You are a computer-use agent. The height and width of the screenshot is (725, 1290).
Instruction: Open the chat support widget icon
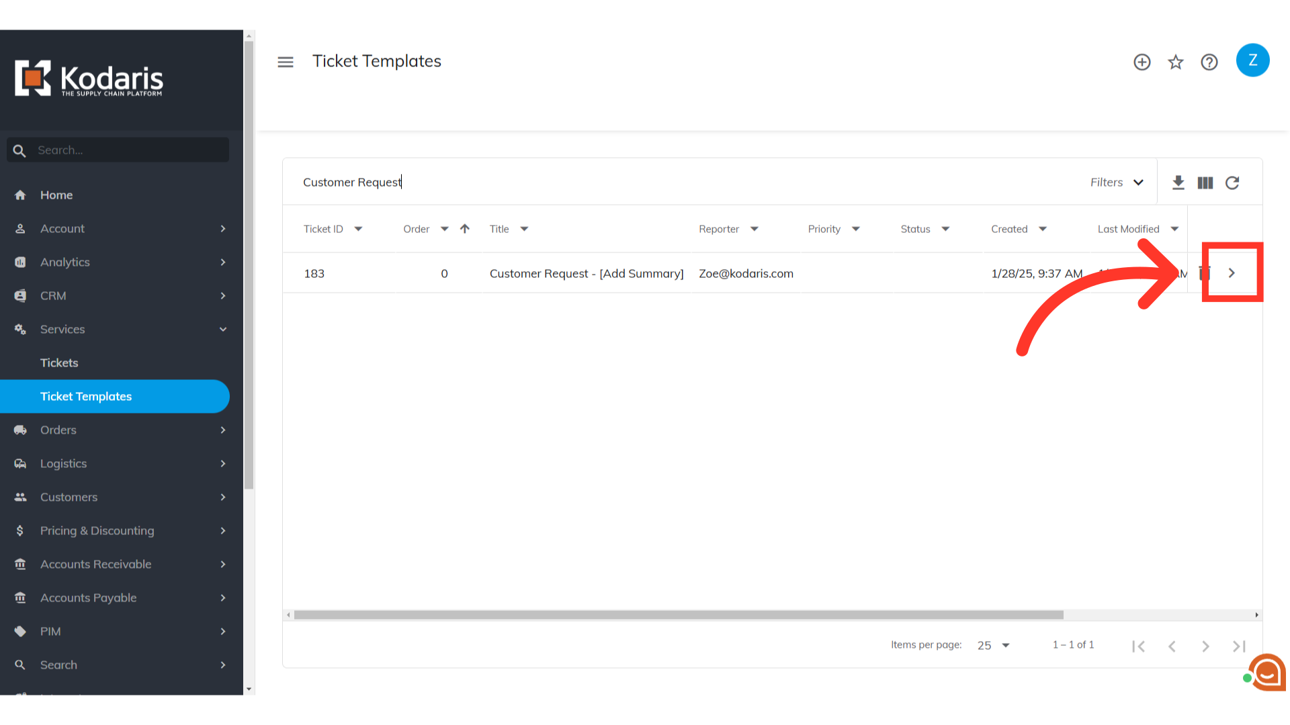[x=1267, y=672]
